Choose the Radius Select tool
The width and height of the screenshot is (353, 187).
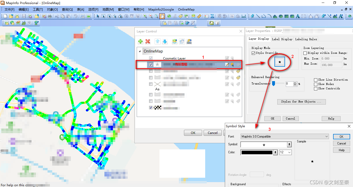click(x=109, y=16)
